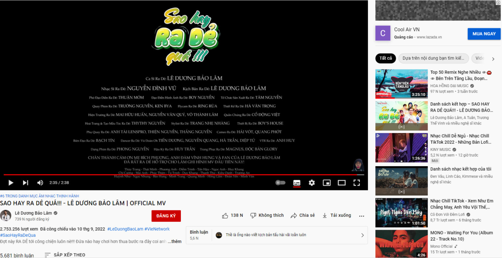Select the Tất cả filter chip
This screenshot has height=258, width=502.
click(x=386, y=58)
